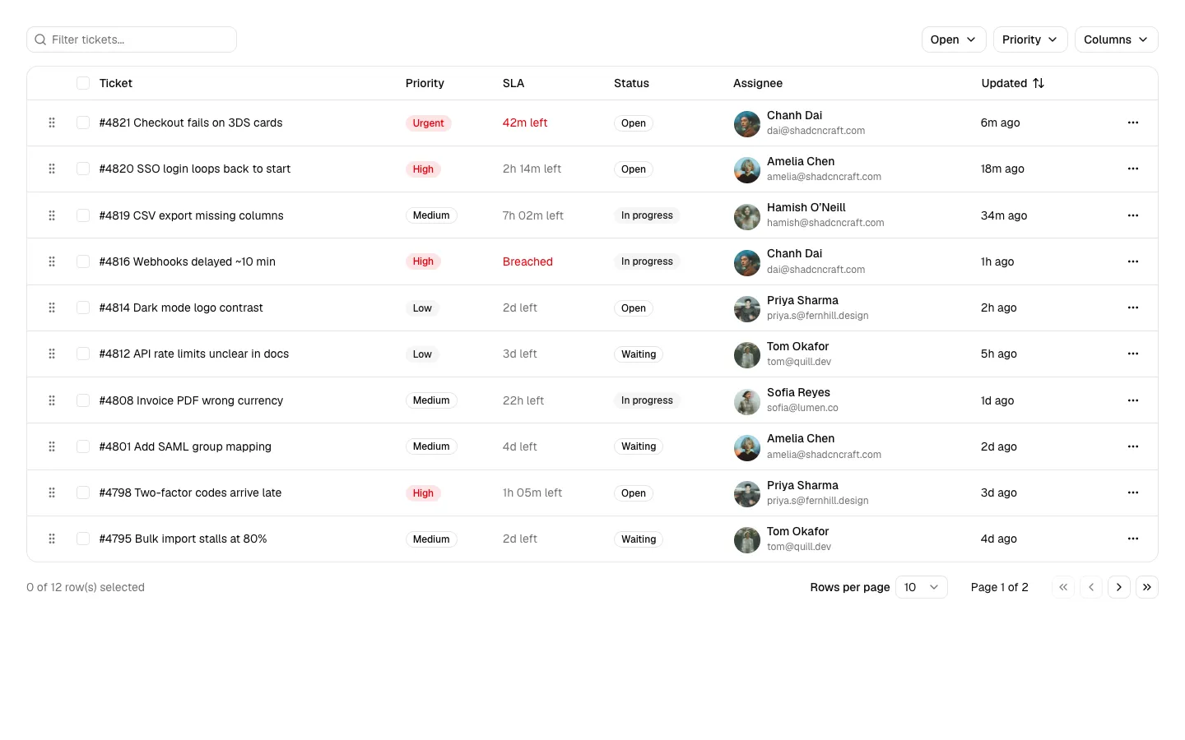Click the SLA column header
1185x740 pixels.
pyautogui.click(x=513, y=83)
